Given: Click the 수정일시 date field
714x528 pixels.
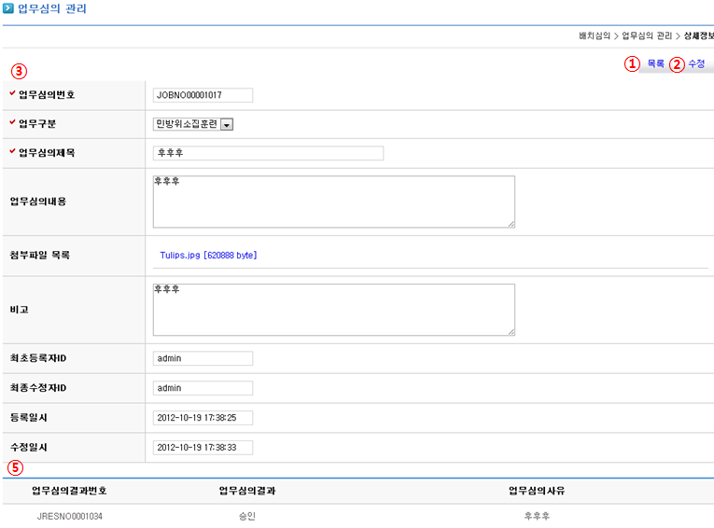Looking at the screenshot, I should pyautogui.click(x=203, y=448).
